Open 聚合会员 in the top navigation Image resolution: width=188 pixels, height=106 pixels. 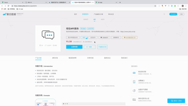[x=111, y=14]
